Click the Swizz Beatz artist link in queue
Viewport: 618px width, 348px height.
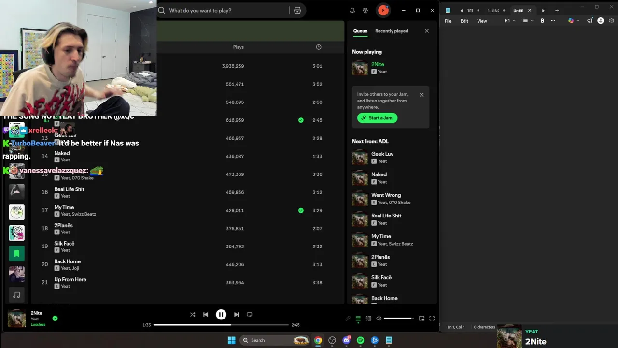(x=401, y=244)
